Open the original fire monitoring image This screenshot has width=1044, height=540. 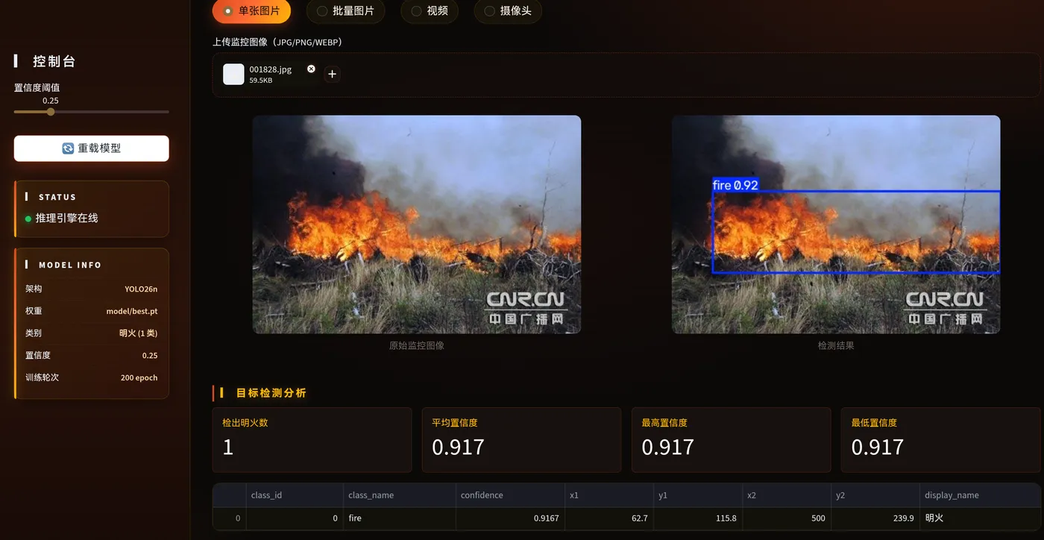417,225
